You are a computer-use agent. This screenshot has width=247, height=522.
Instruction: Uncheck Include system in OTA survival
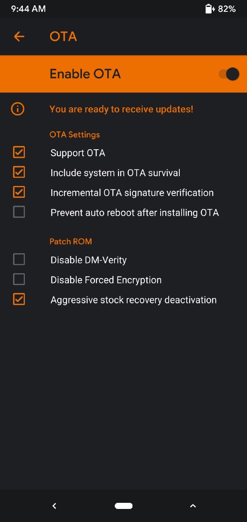(x=19, y=172)
